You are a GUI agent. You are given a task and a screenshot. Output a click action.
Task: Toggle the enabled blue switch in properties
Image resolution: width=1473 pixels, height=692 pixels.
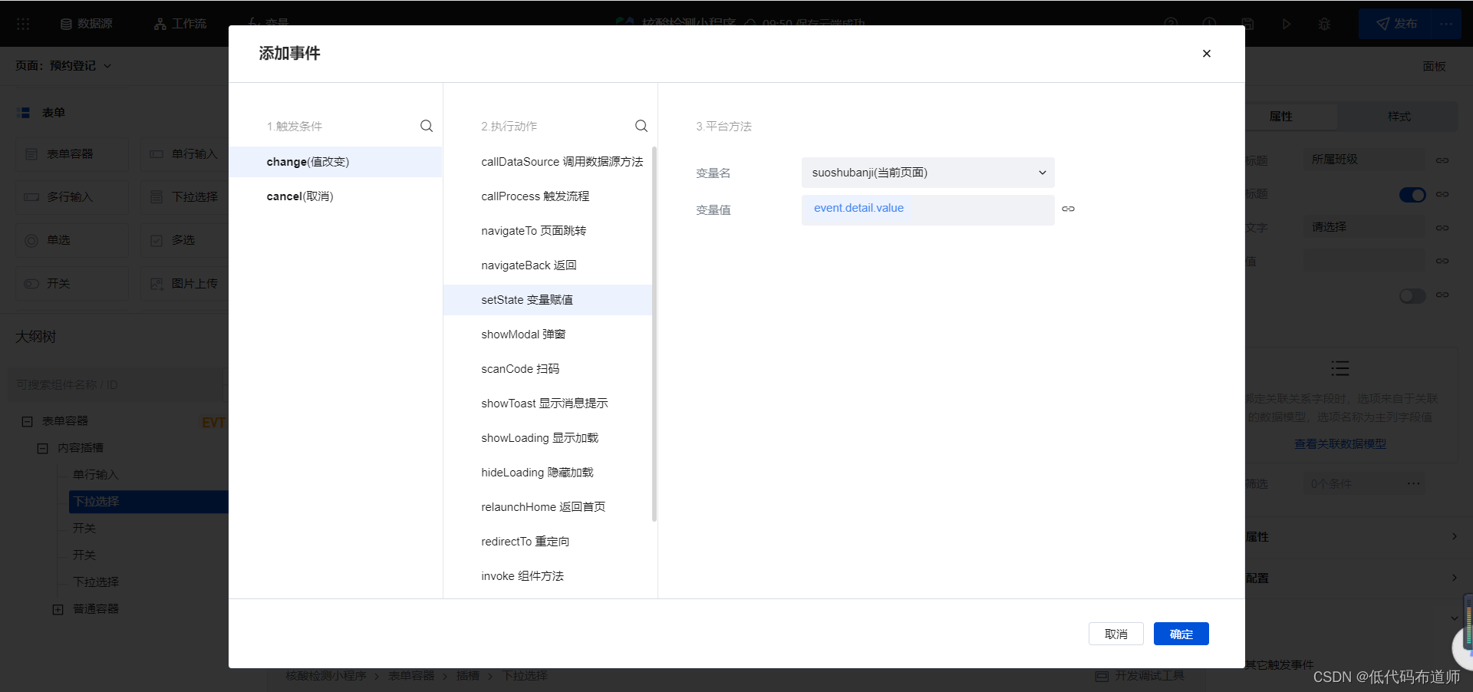(1412, 195)
